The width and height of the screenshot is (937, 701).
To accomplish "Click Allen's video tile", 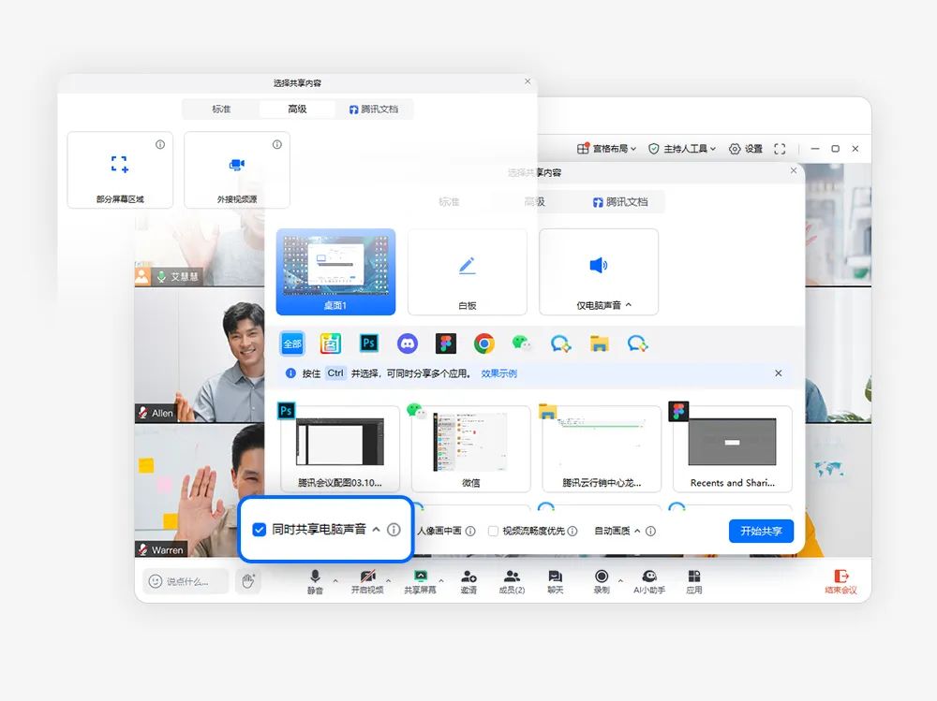I will pos(200,355).
